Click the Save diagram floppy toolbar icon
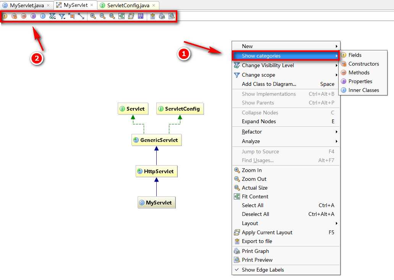 pos(141,16)
